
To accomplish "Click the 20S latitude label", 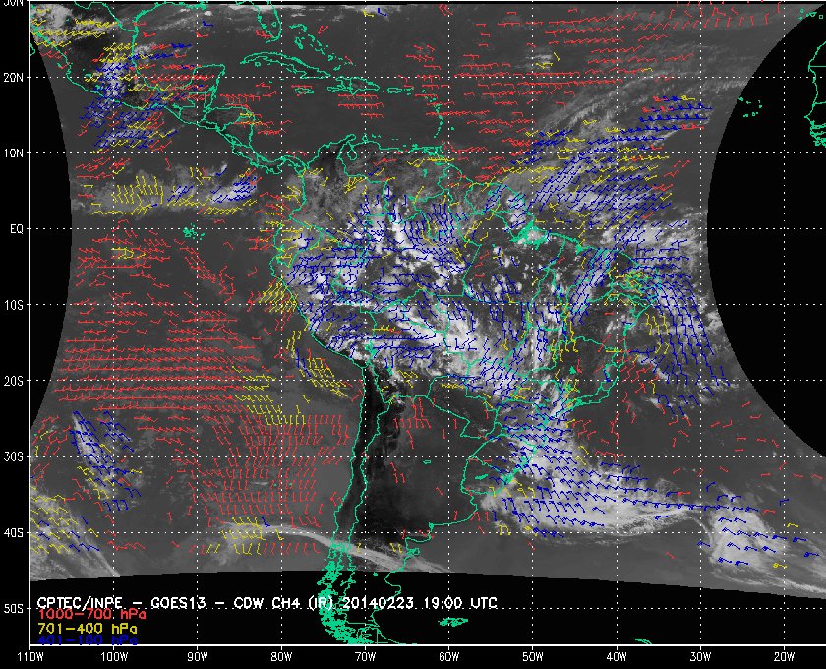I will click(x=13, y=381).
